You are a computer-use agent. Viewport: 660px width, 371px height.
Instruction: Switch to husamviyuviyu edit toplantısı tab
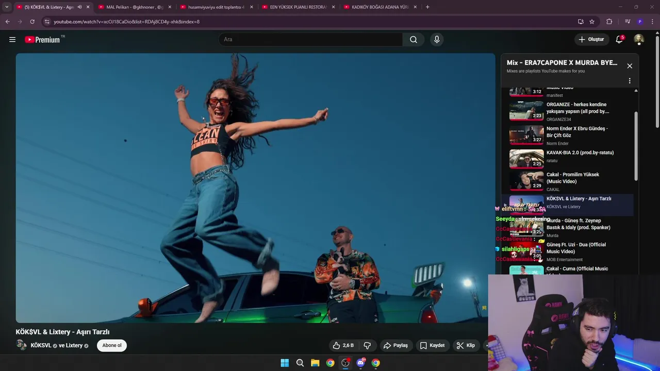(217, 7)
